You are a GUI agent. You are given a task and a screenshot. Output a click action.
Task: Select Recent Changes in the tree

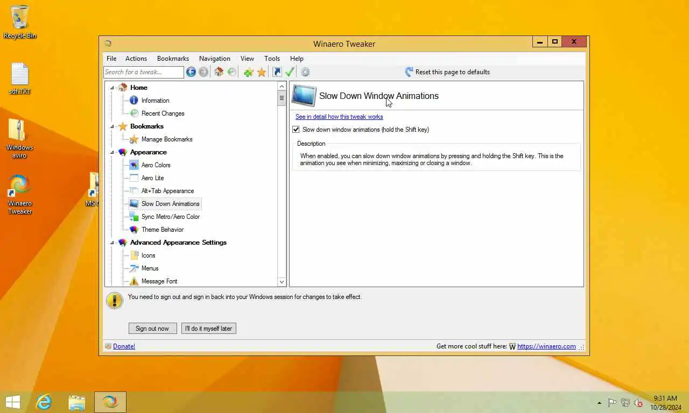click(163, 113)
